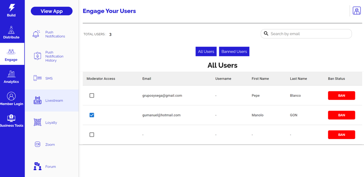Open the Analytics bar chart icon

(x=11, y=74)
